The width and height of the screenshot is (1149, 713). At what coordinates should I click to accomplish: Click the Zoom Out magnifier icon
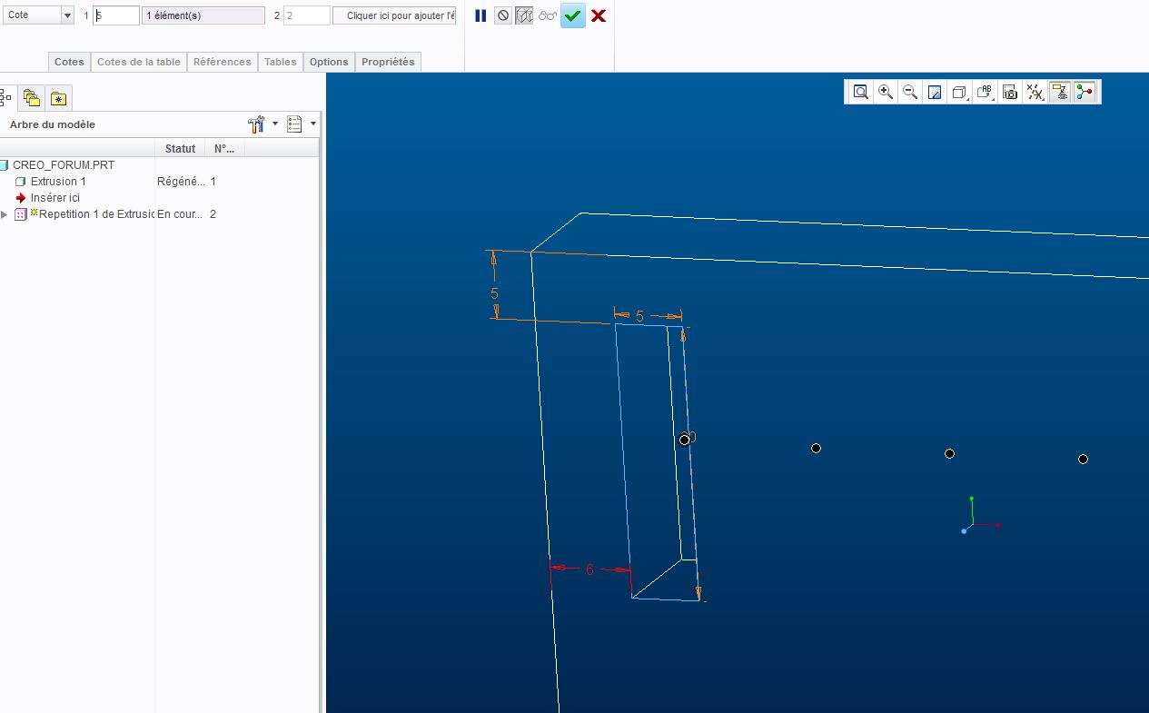point(910,92)
